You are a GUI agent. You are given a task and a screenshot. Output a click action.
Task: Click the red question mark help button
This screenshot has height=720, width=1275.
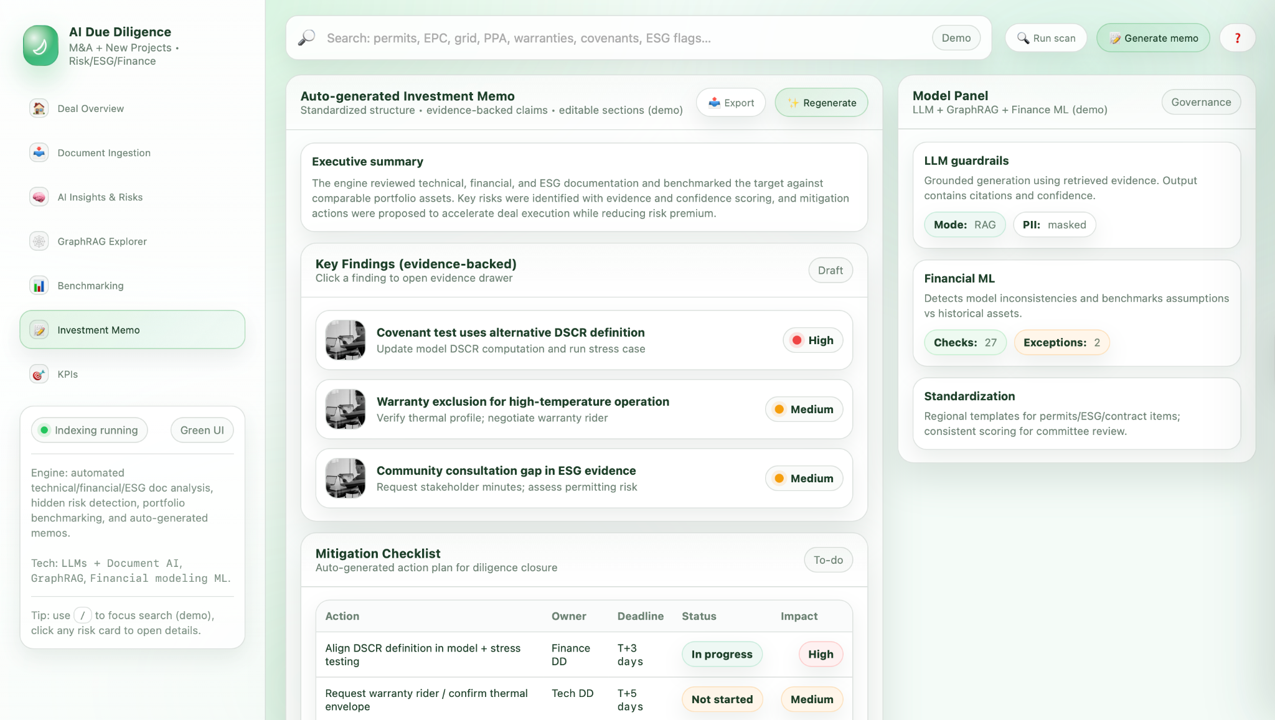[1237, 38]
